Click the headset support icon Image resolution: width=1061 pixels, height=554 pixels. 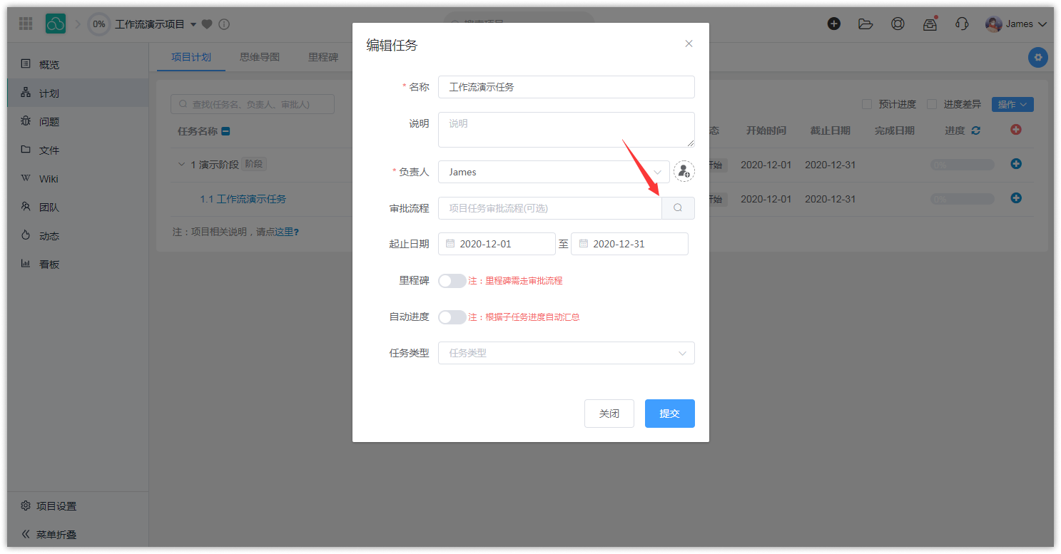click(961, 24)
